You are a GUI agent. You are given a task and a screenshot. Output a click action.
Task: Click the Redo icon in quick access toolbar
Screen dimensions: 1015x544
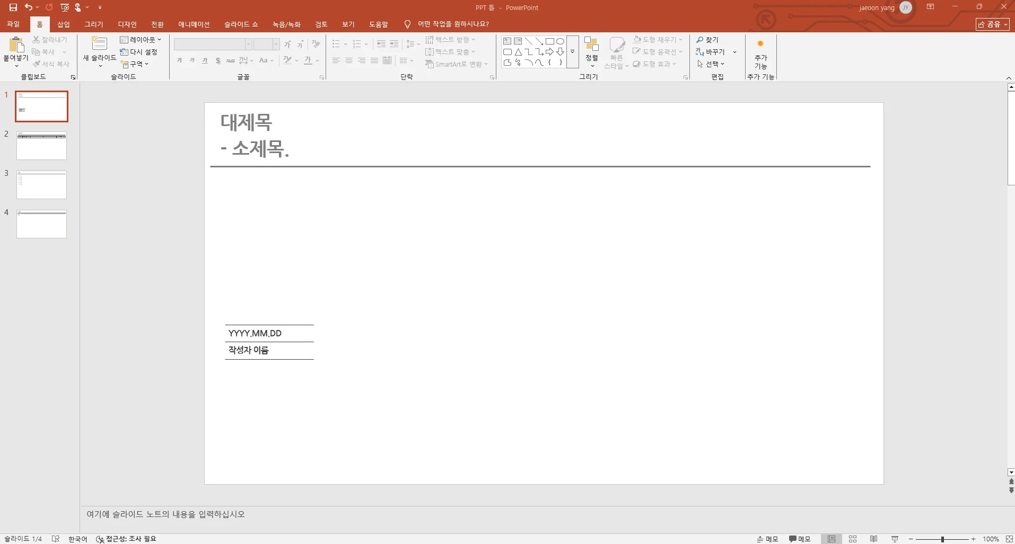coord(49,7)
